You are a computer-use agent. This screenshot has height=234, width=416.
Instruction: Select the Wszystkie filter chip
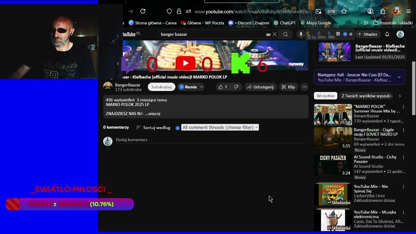click(326, 96)
